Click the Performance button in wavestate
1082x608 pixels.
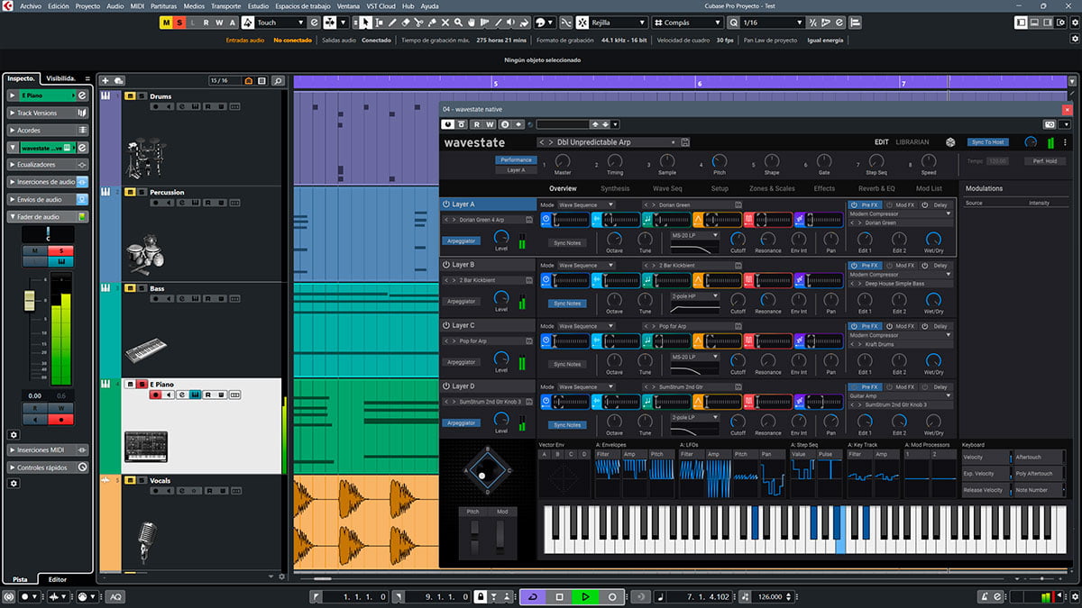(516, 159)
